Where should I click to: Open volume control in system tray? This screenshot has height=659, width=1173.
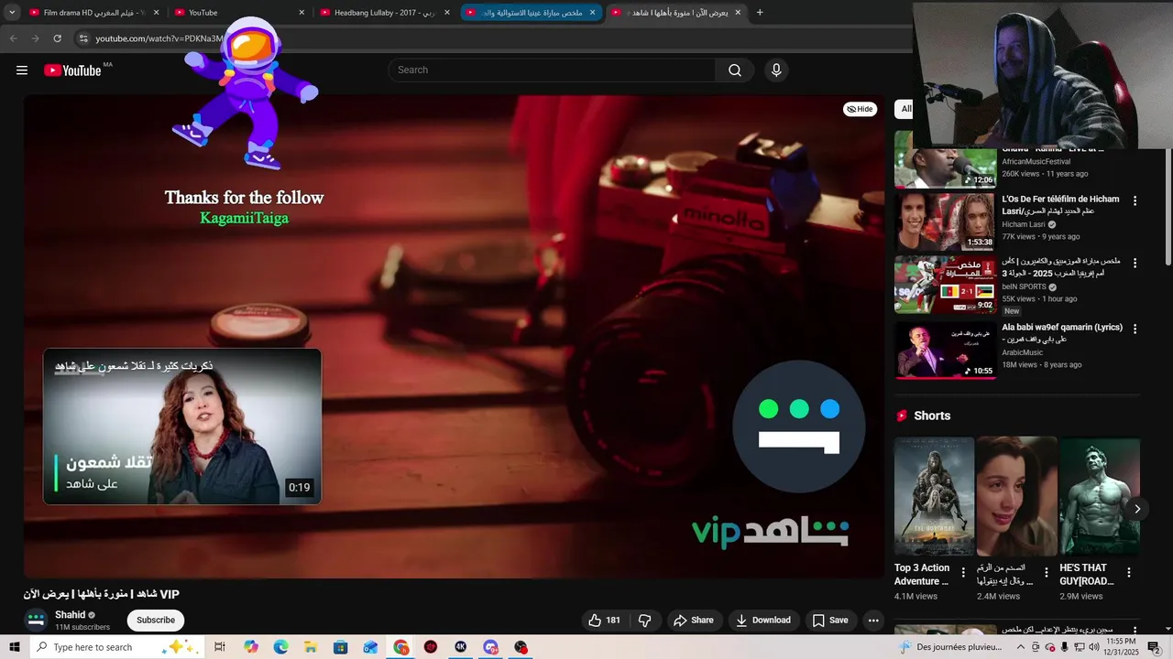[x=1094, y=647]
